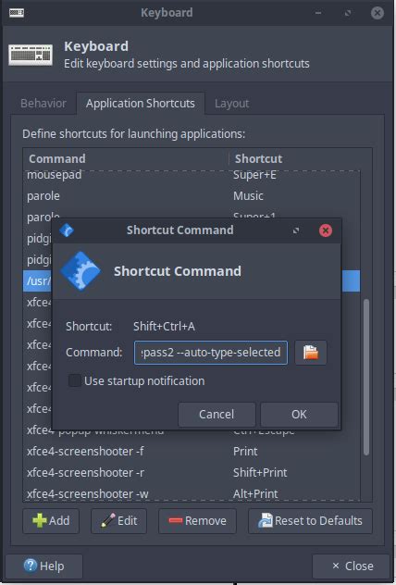
Task: Click the large blue gear icon in Shortcut Command header
Action: (80, 271)
